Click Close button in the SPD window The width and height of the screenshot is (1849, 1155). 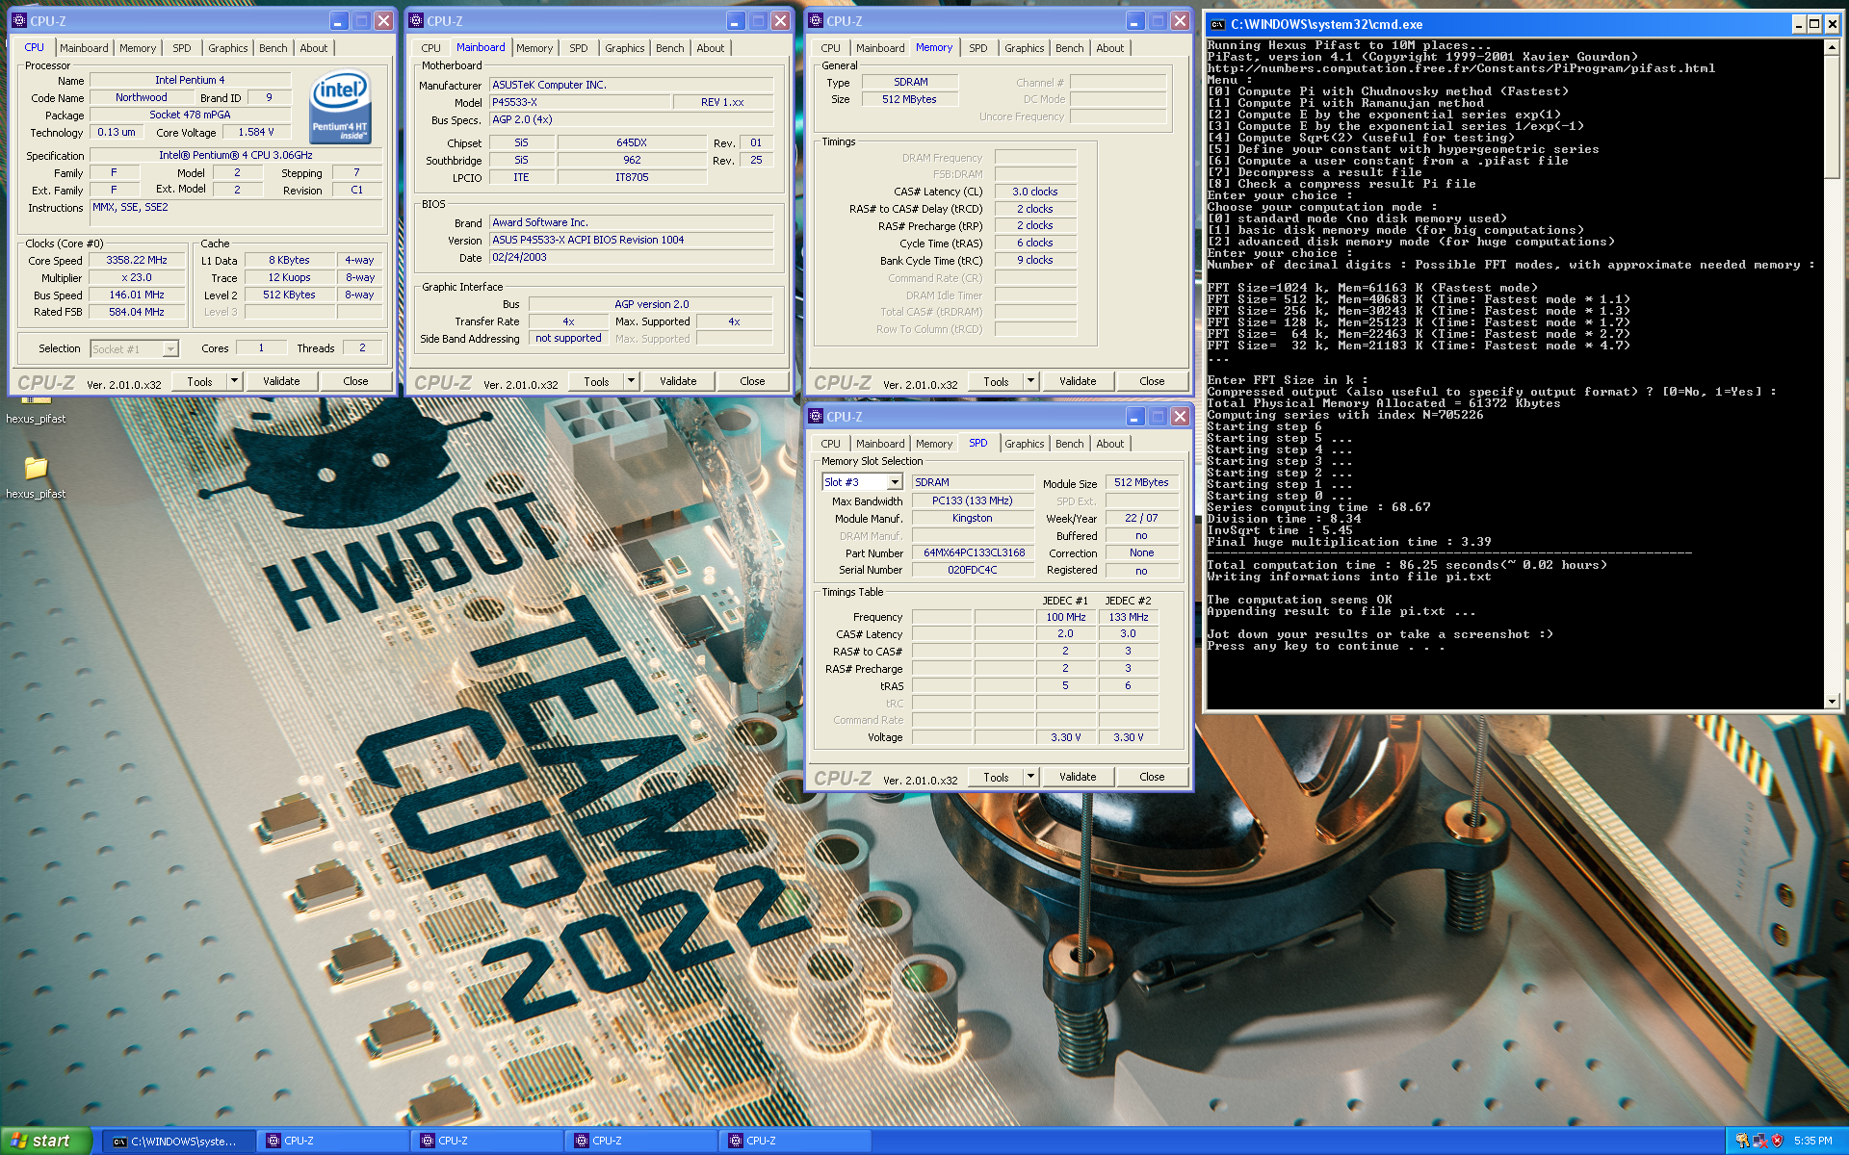pyautogui.click(x=1152, y=777)
